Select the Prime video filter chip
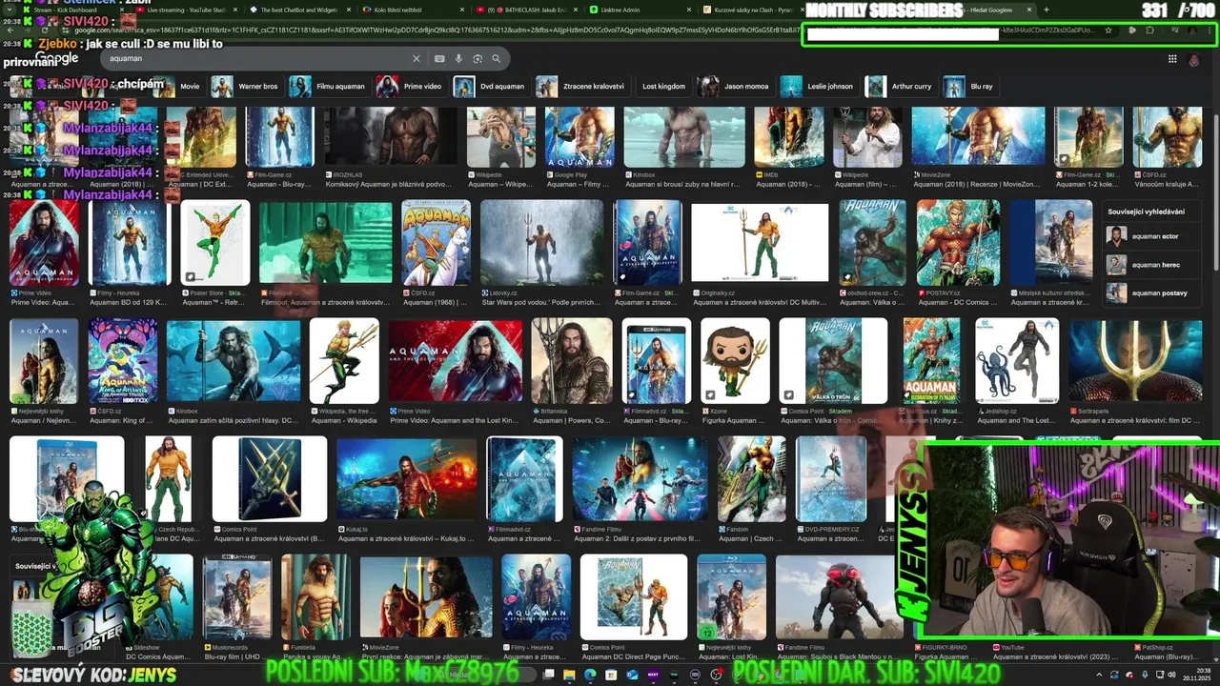The width and height of the screenshot is (1220, 686). (410, 87)
